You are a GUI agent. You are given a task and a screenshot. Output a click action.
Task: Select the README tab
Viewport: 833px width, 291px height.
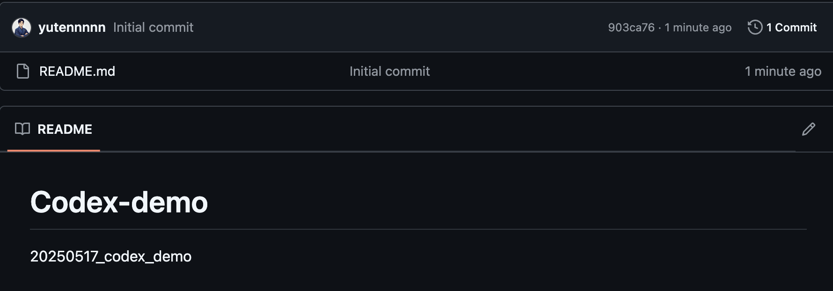[x=65, y=129]
